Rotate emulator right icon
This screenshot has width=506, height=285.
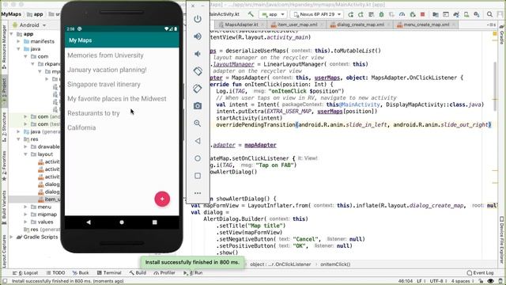(198, 88)
